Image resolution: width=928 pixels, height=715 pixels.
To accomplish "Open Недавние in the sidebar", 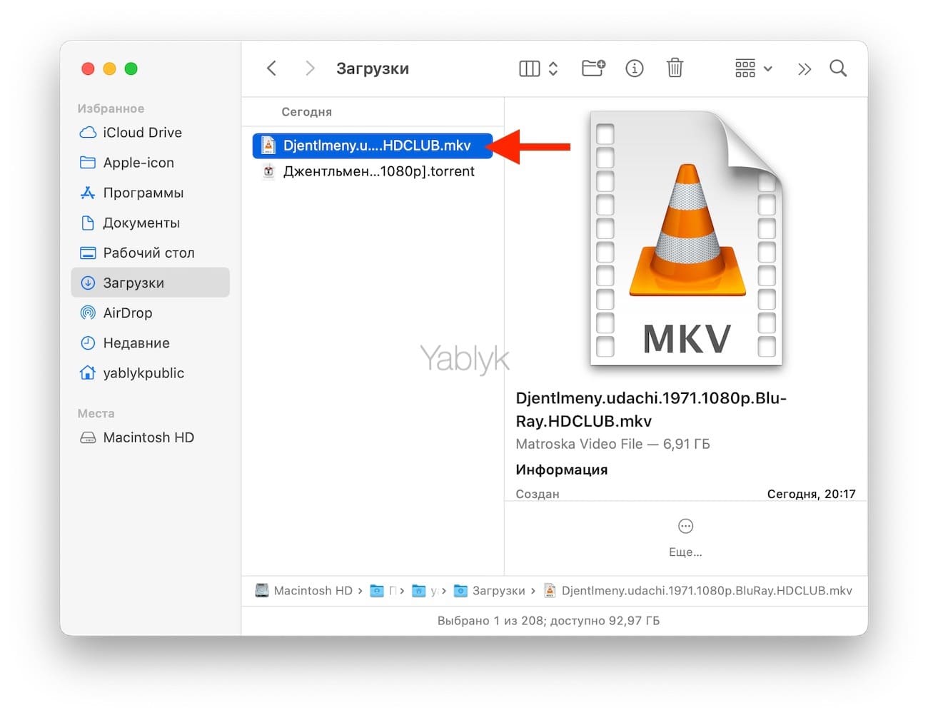I will click(136, 343).
